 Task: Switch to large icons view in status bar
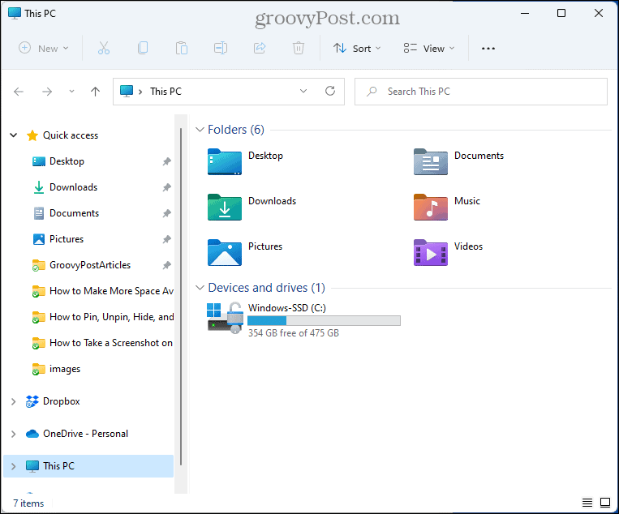point(605,503)
